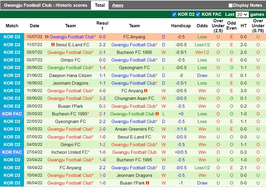266x188 pixels.
Task: Open the Chungnam Asan FC team page
Action: tap(134, 98)
